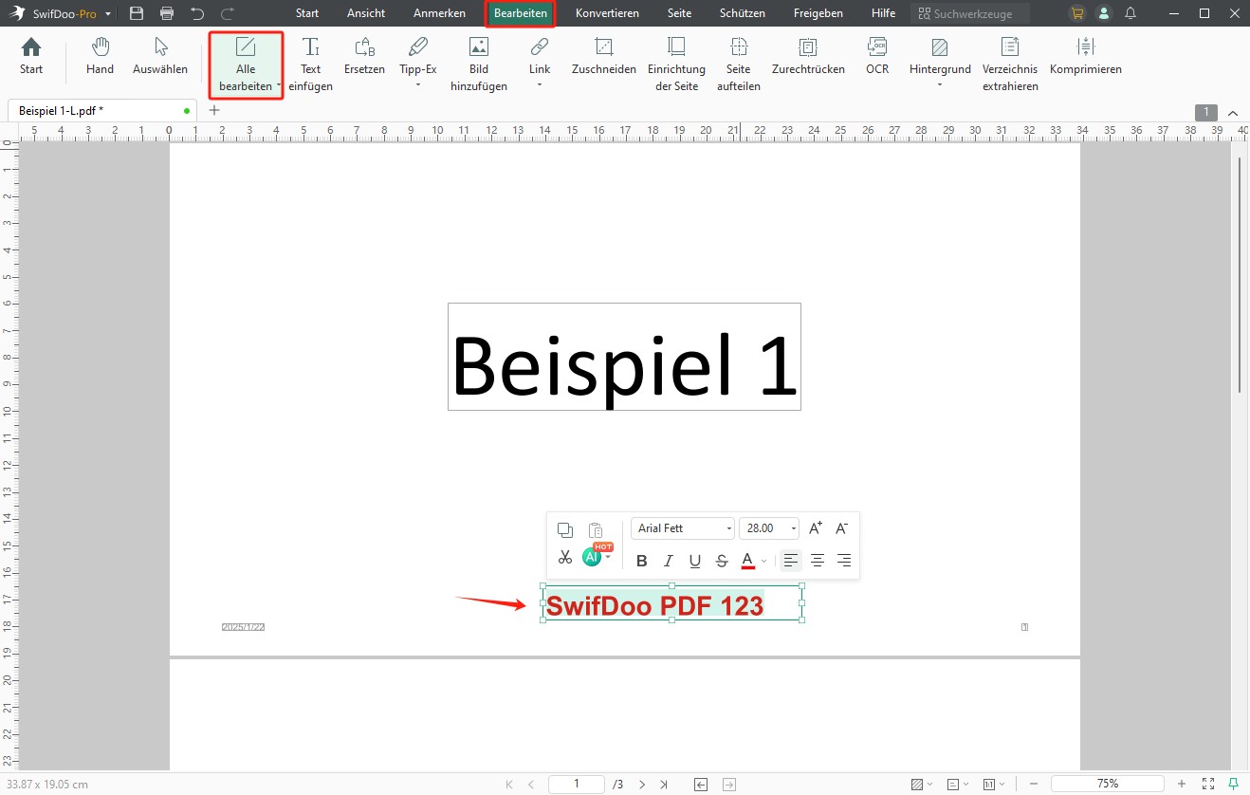The image size is (1250, 795).
Task: Click the paste clipboard icon in floating toolbar
Action: 596,529
